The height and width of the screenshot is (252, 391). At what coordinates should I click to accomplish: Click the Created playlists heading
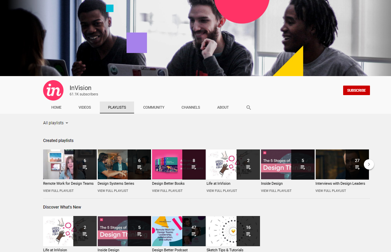[x=58, y=141]
